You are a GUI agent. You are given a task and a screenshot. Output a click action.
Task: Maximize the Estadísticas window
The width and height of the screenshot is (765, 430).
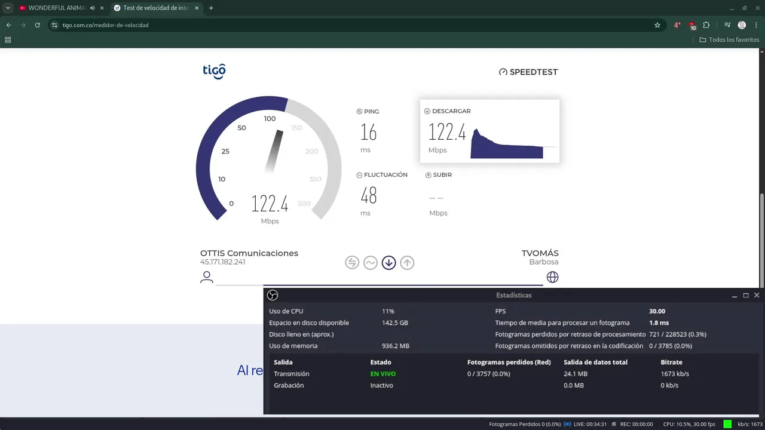[x=746, y=296]
